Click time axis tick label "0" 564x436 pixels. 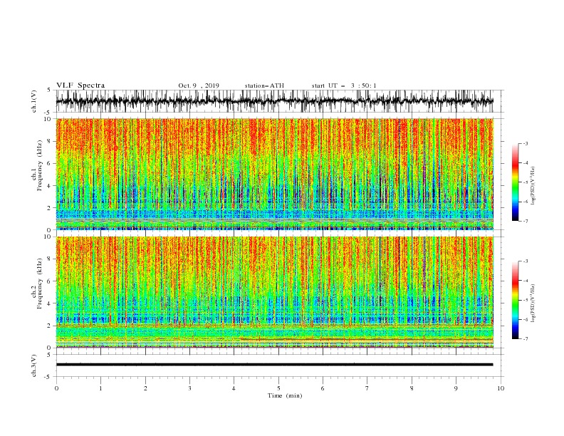[56, 388]
